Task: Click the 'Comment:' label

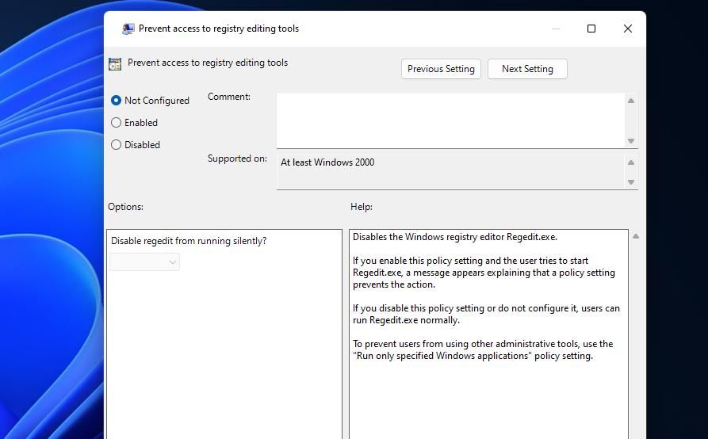Action: 229,97
